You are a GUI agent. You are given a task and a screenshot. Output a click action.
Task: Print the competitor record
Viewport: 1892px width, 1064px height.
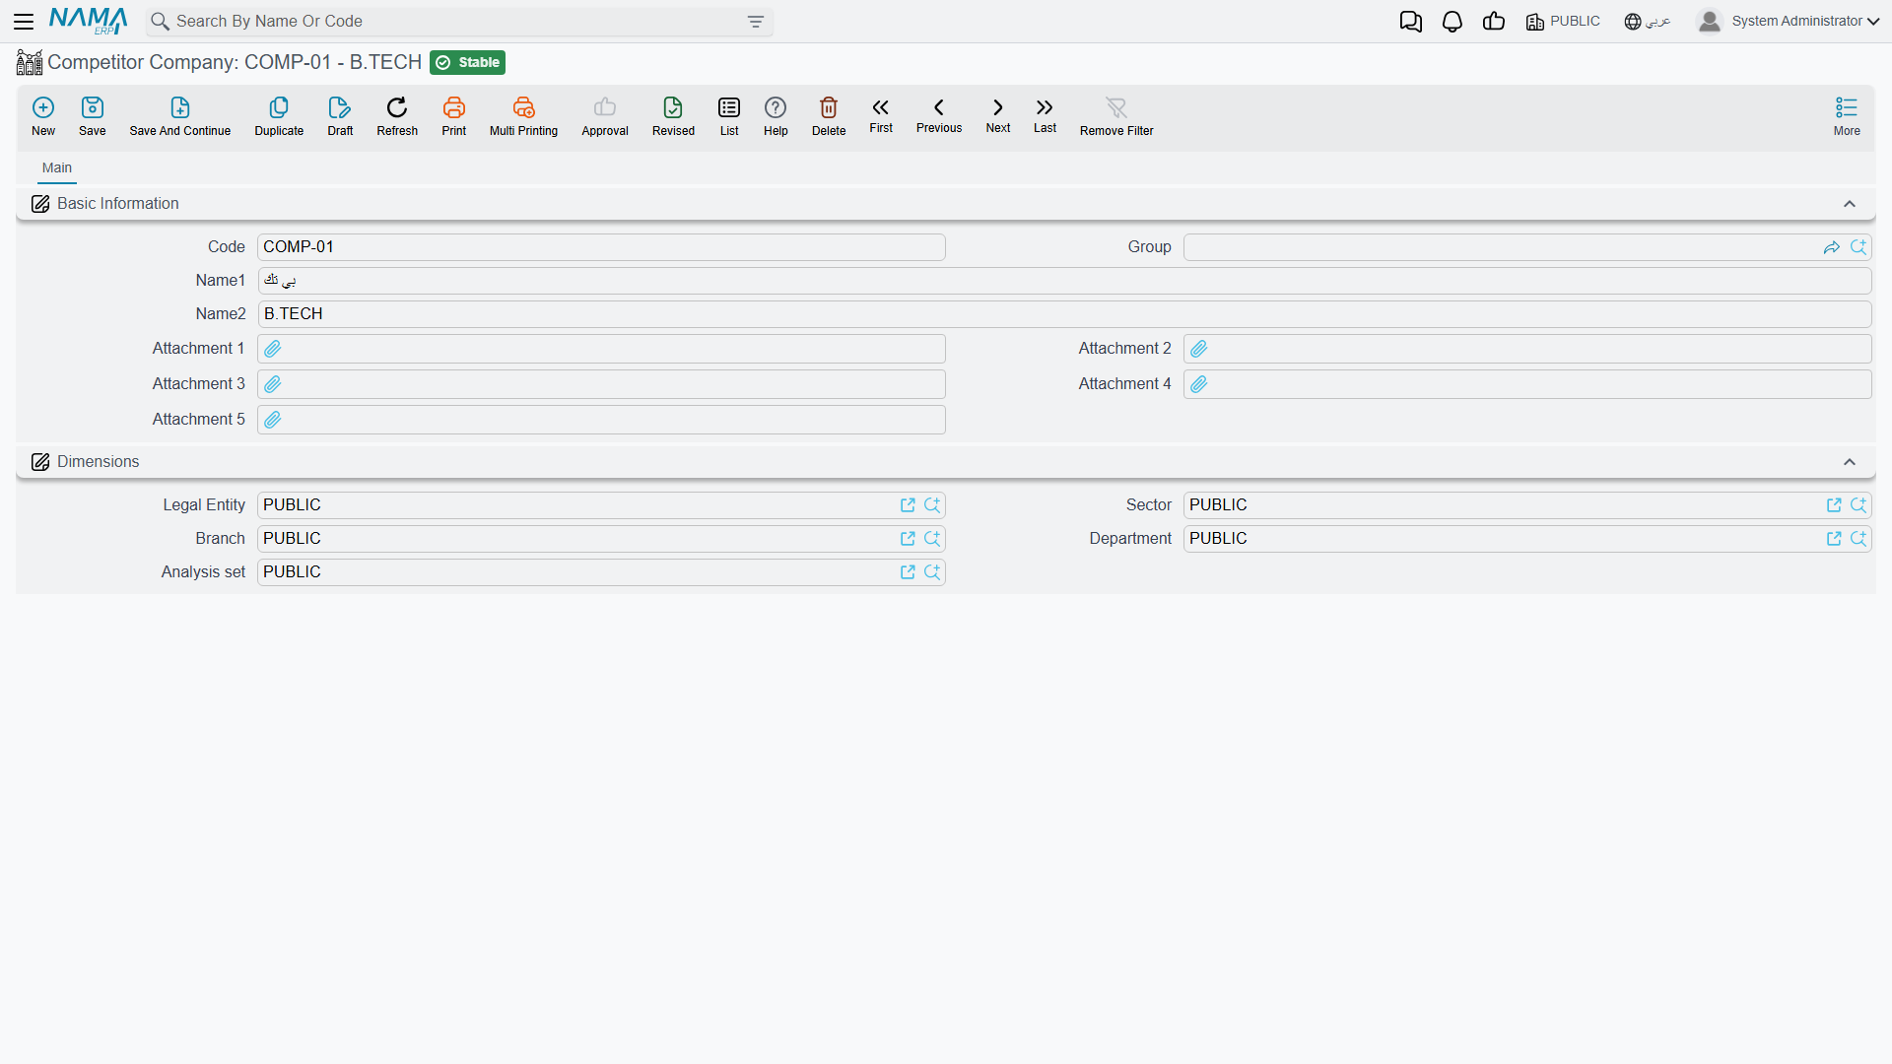click(454, 116)
